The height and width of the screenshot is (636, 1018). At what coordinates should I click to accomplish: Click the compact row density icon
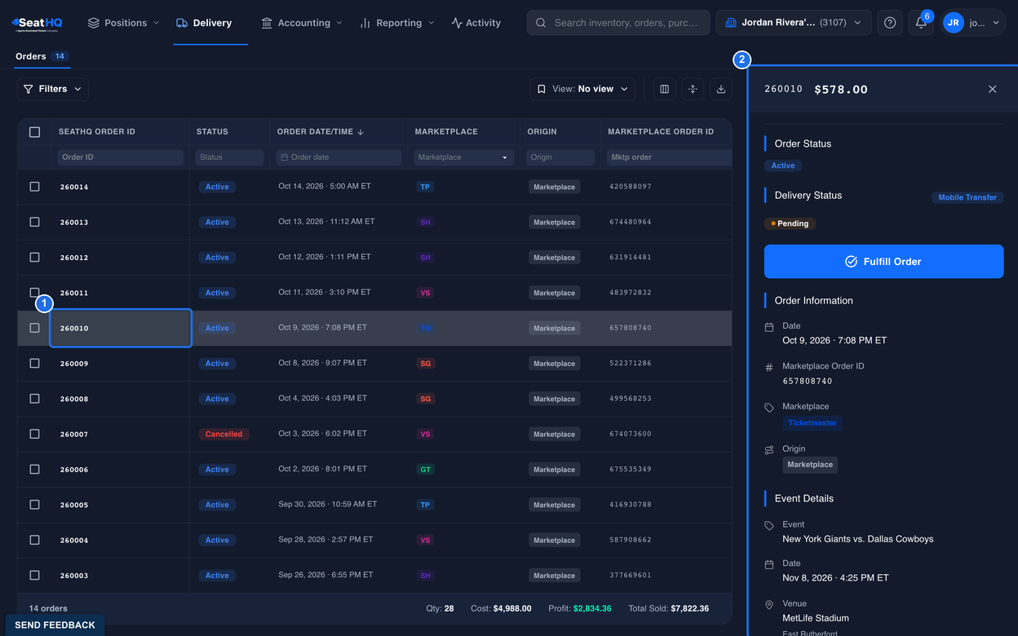pos(693,89)
